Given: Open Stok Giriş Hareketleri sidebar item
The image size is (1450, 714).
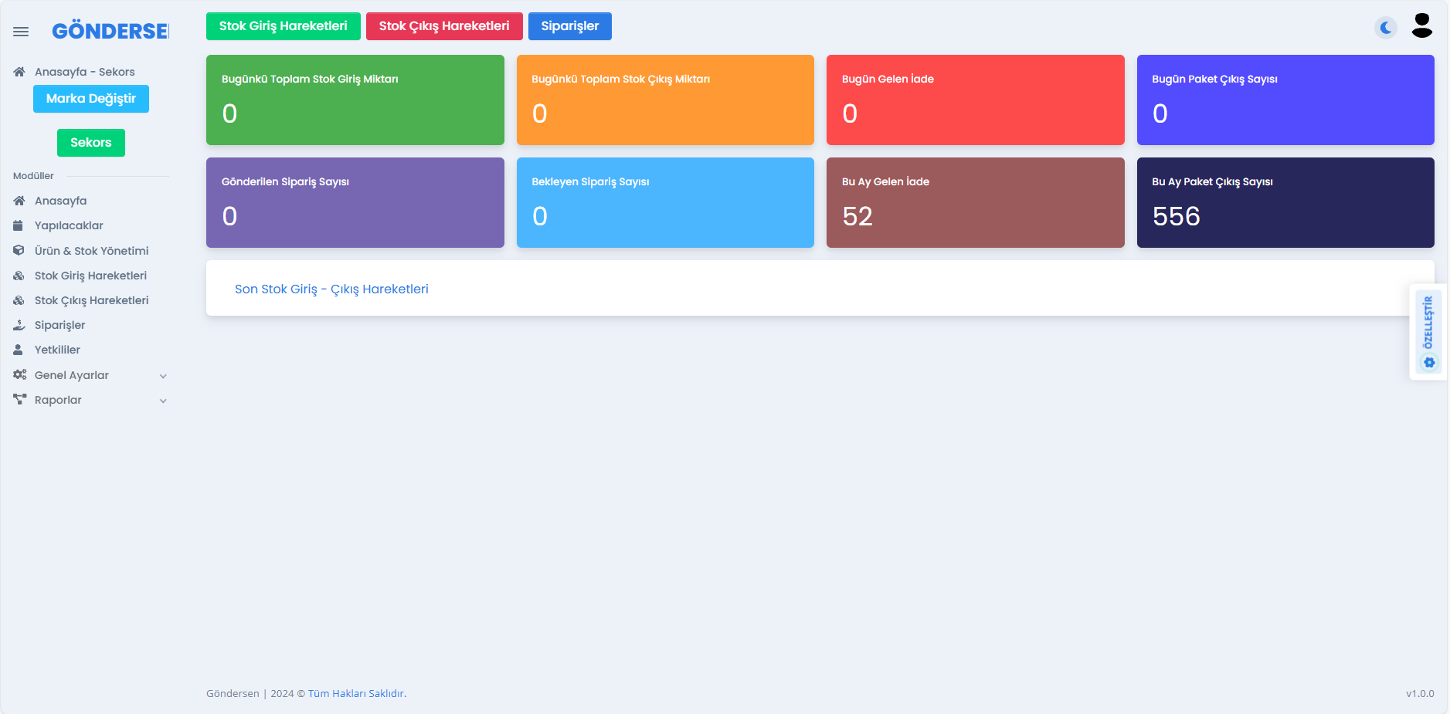Looking at the screenshot, I should pos(91,276).
